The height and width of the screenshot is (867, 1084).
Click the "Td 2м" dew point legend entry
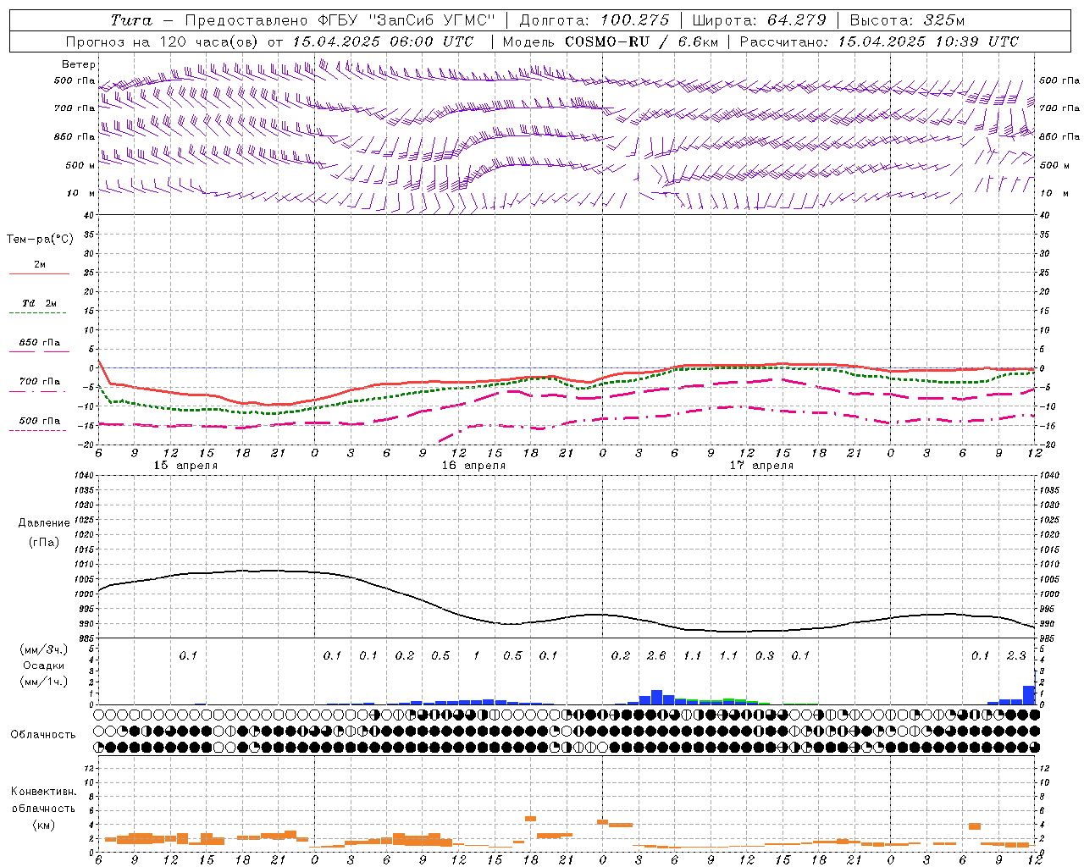pos(39,303)
